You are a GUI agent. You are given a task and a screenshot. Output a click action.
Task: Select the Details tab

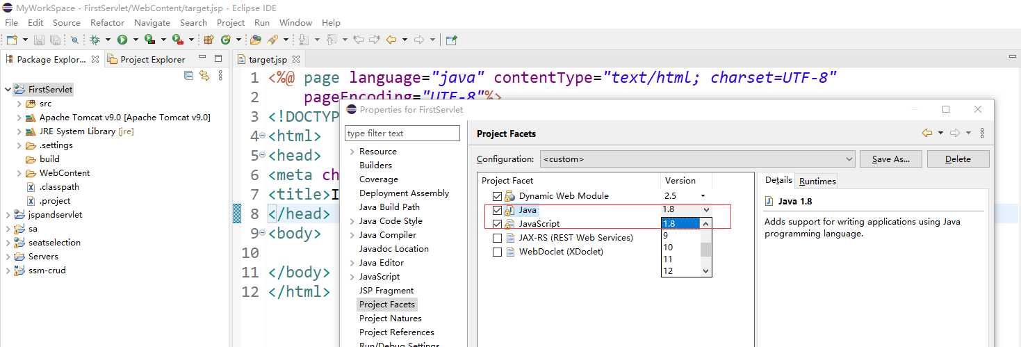[778, 180]
